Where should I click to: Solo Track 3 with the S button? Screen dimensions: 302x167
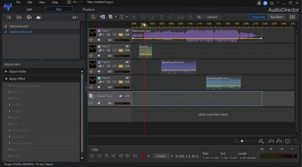(114, 66)
